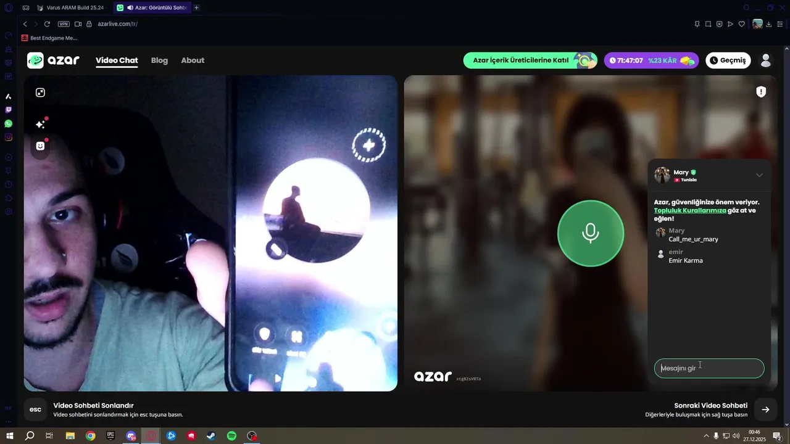Viewport: 790px width, 444px height.
Task: Click Azar içerik Üreticilerine Katıl banner
Action: pos(530,60)
